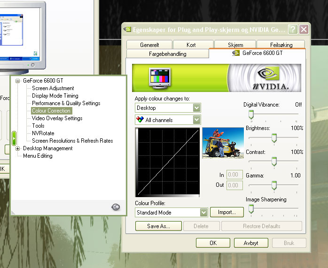
Task: Switch to the Generelt tab
Action: pyautogui.click(x=149, y=45)
